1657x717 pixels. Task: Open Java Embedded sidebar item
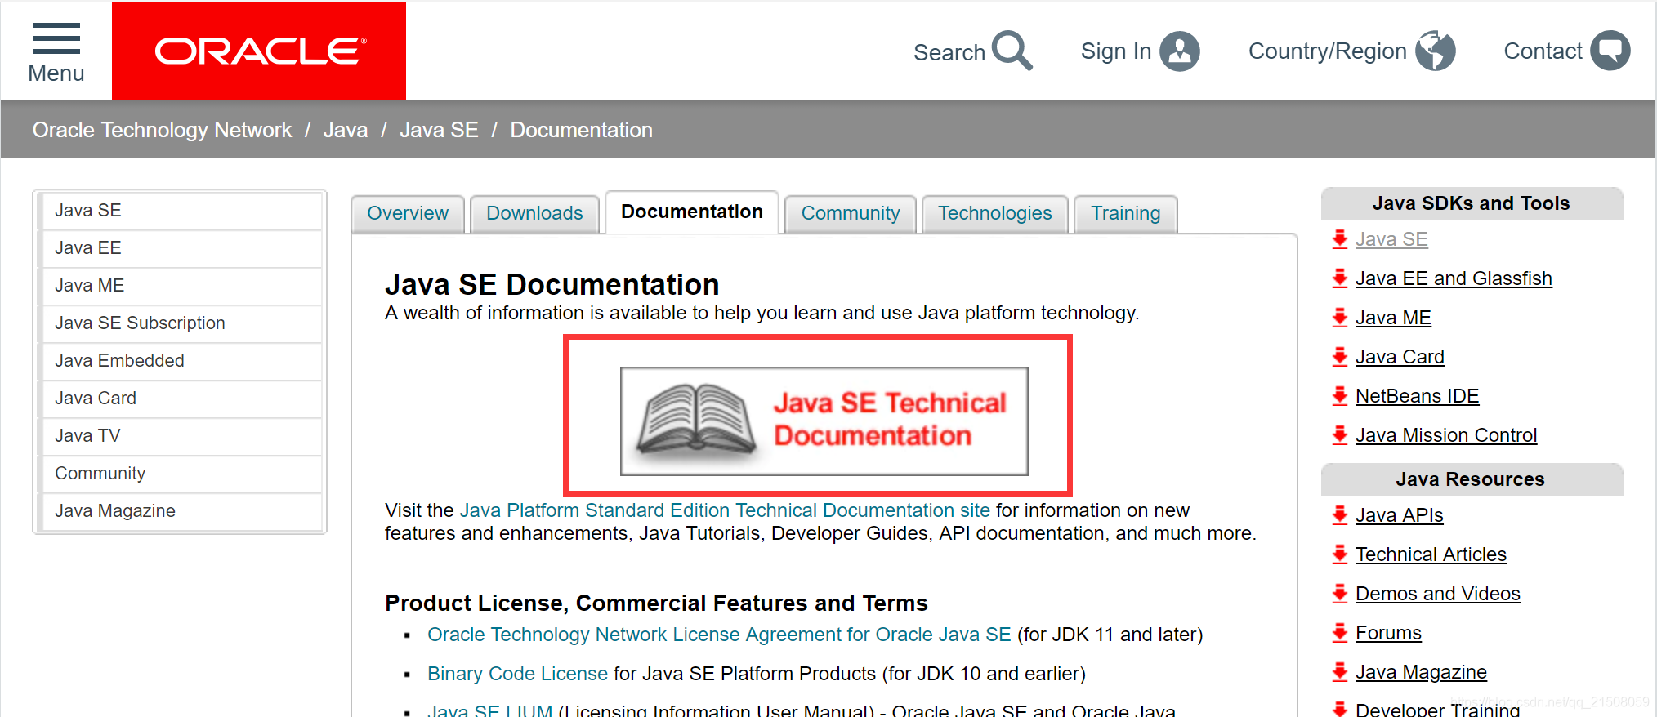click(x=182, y=361)
